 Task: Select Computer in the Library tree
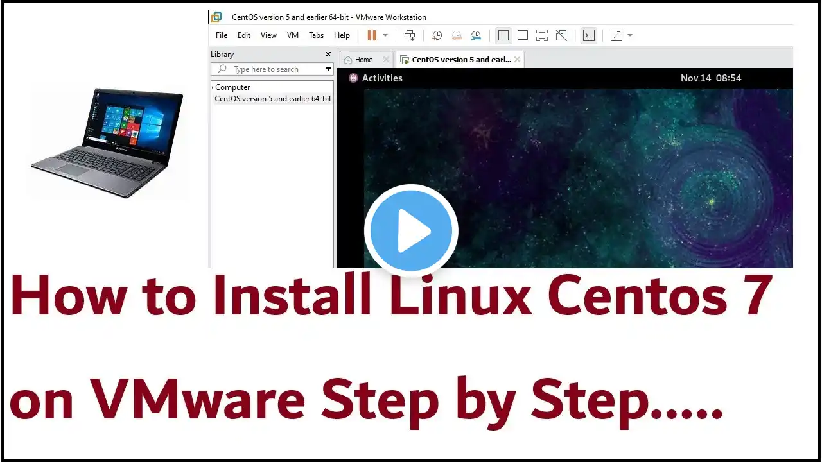(x=232, y=87)
